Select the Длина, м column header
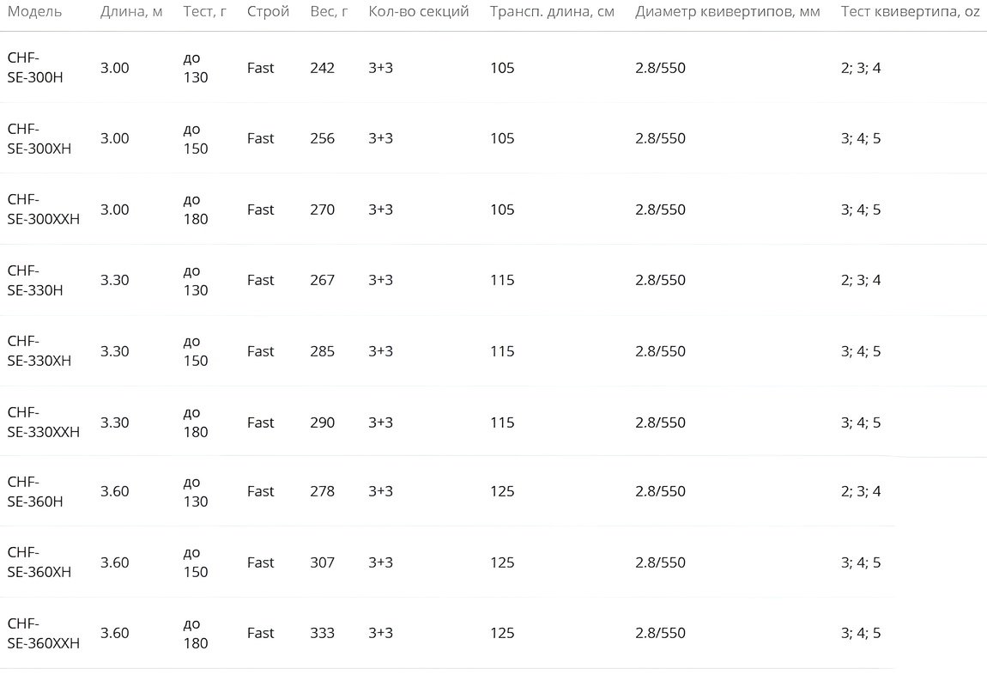 (x=131, y=11)
